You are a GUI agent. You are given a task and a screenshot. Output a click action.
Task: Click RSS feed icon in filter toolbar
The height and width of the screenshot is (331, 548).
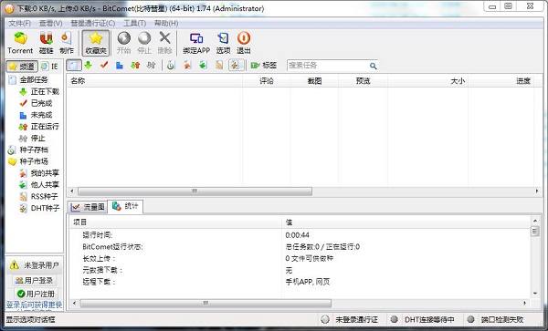(x=219, y=66)
